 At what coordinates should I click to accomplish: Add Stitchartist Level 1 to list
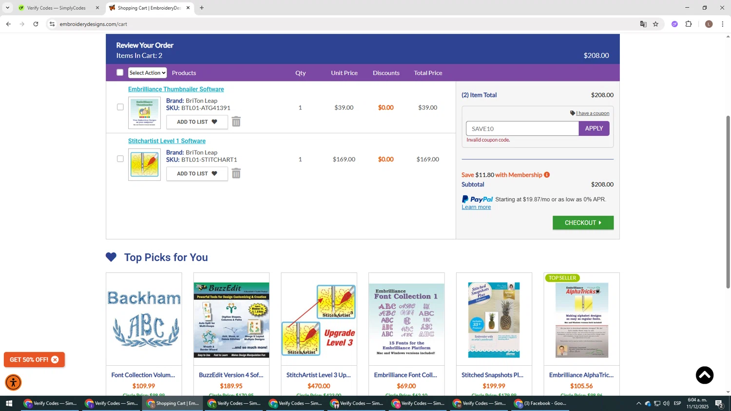click(x=197, y=174)
